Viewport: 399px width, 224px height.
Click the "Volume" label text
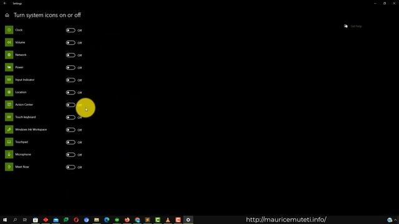point(20,42)
